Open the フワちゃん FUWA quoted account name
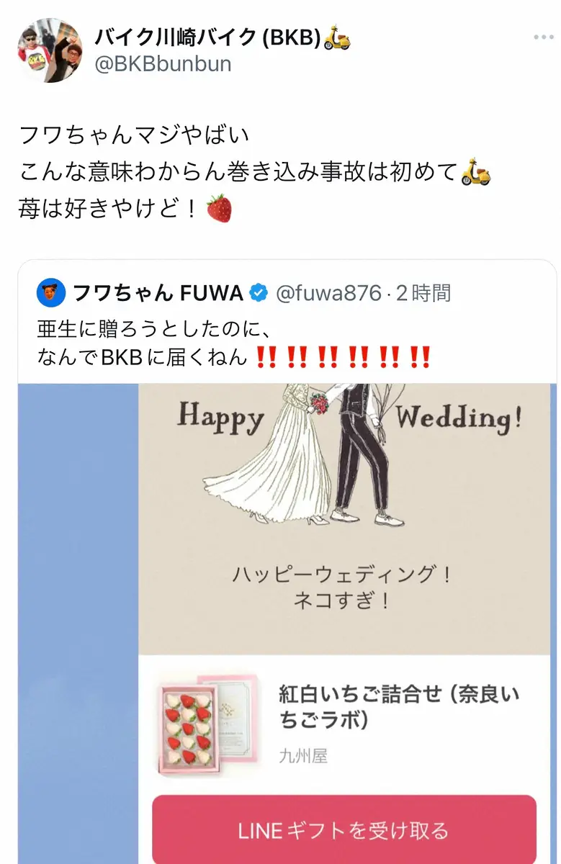This screenshot has width=561, height=864. click(158, 293)
